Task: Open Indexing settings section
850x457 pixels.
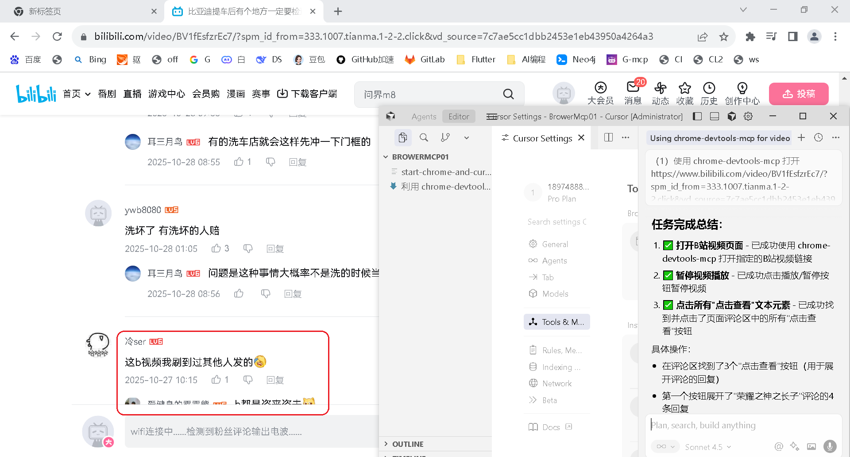Action: click(557, 367)
